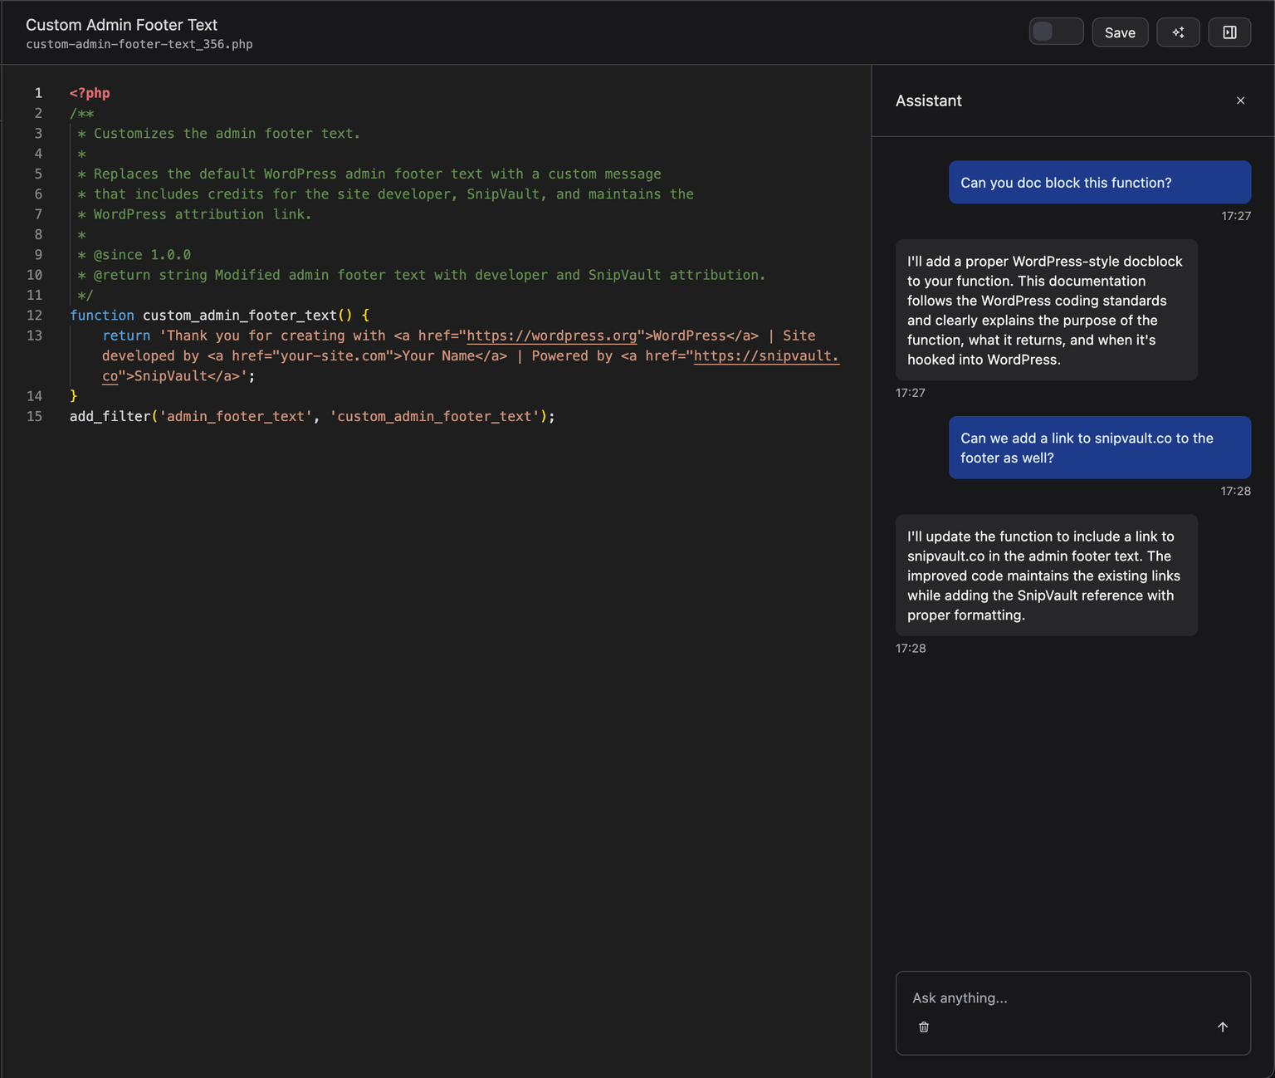This screenshot has width=1275, height=1078.
Task: Click the @since 1.0.0 comment line
Action: pyautogui.click(x=134, y=255)
